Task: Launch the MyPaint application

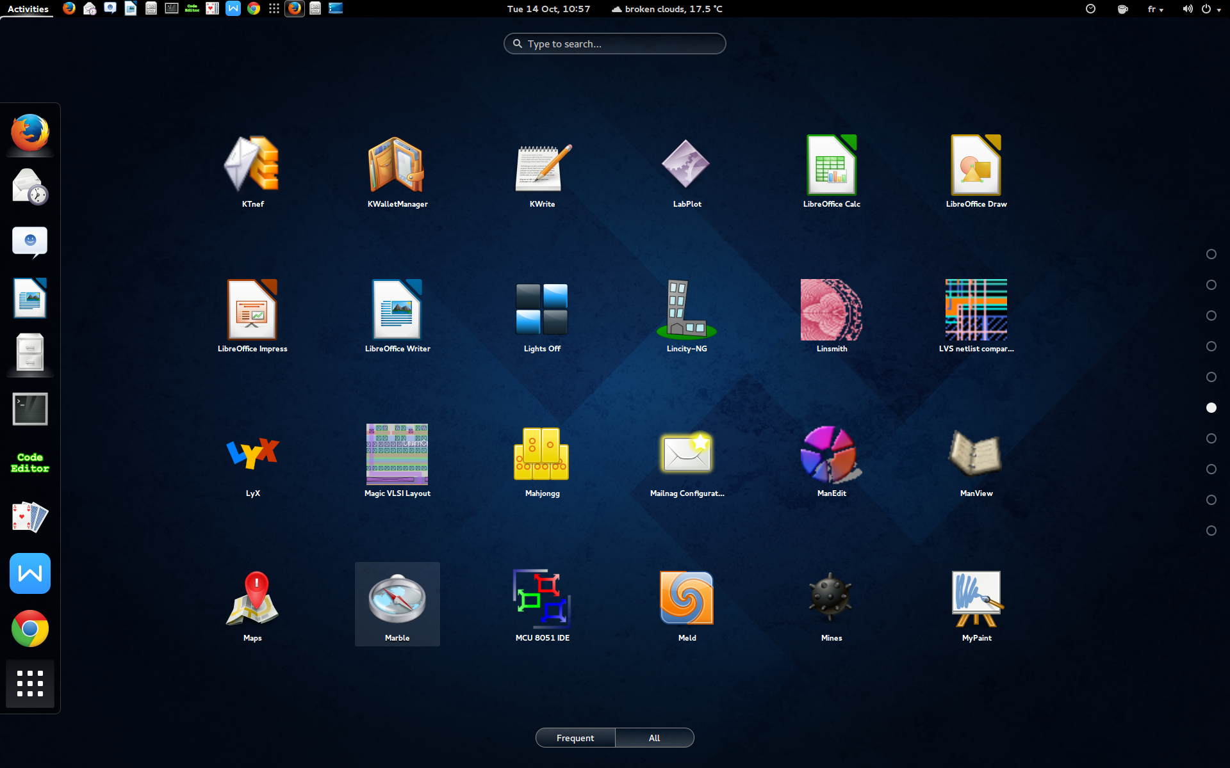Action: tap(976, 605)
